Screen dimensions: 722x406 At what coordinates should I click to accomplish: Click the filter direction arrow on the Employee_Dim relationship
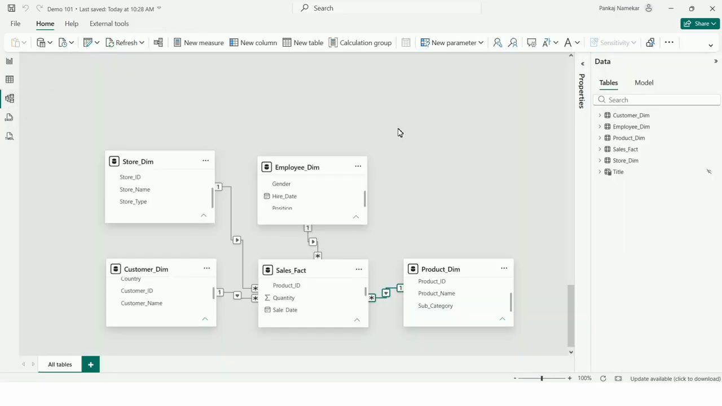click(313, 242)
